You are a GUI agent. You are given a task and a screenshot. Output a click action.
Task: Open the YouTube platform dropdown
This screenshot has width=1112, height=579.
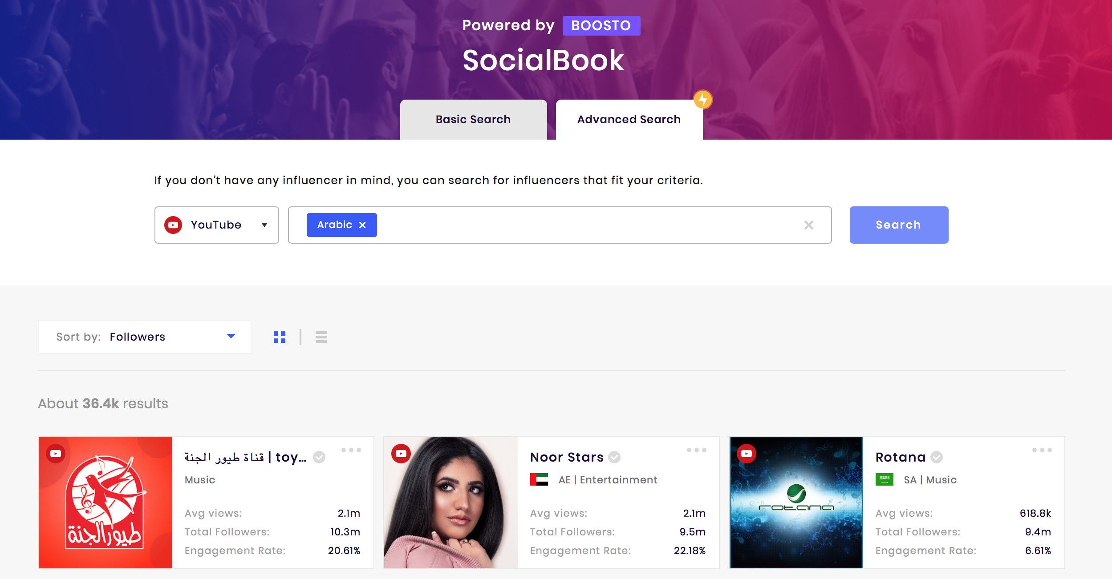click(x=217, y=225)
